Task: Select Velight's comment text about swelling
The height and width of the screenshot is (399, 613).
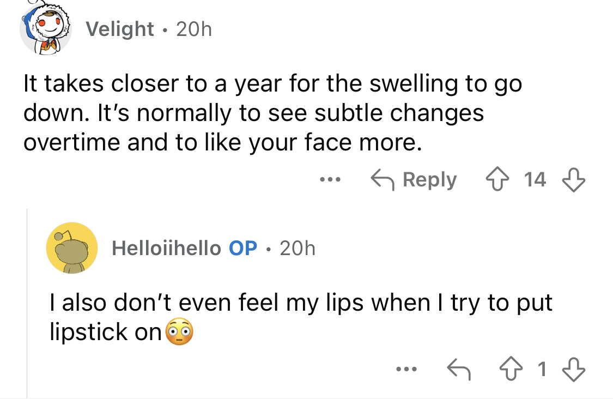Action: (273, 113)
